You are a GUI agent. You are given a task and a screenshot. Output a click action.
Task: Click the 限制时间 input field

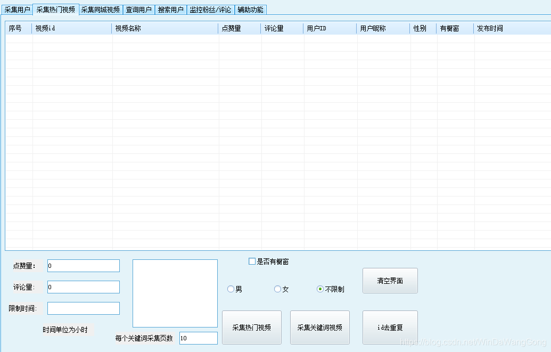coord(83,308)
